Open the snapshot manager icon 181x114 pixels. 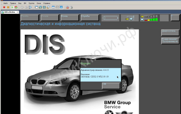tap(30, 7)
